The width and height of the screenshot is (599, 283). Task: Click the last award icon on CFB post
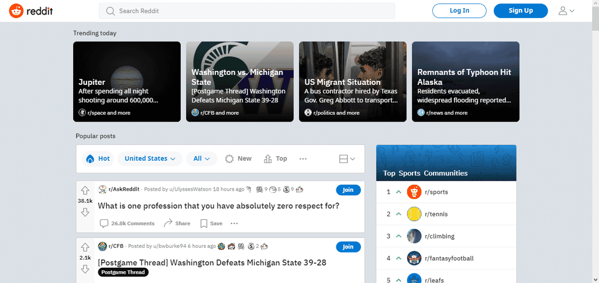pyautogui.click(x=264, y=246)
